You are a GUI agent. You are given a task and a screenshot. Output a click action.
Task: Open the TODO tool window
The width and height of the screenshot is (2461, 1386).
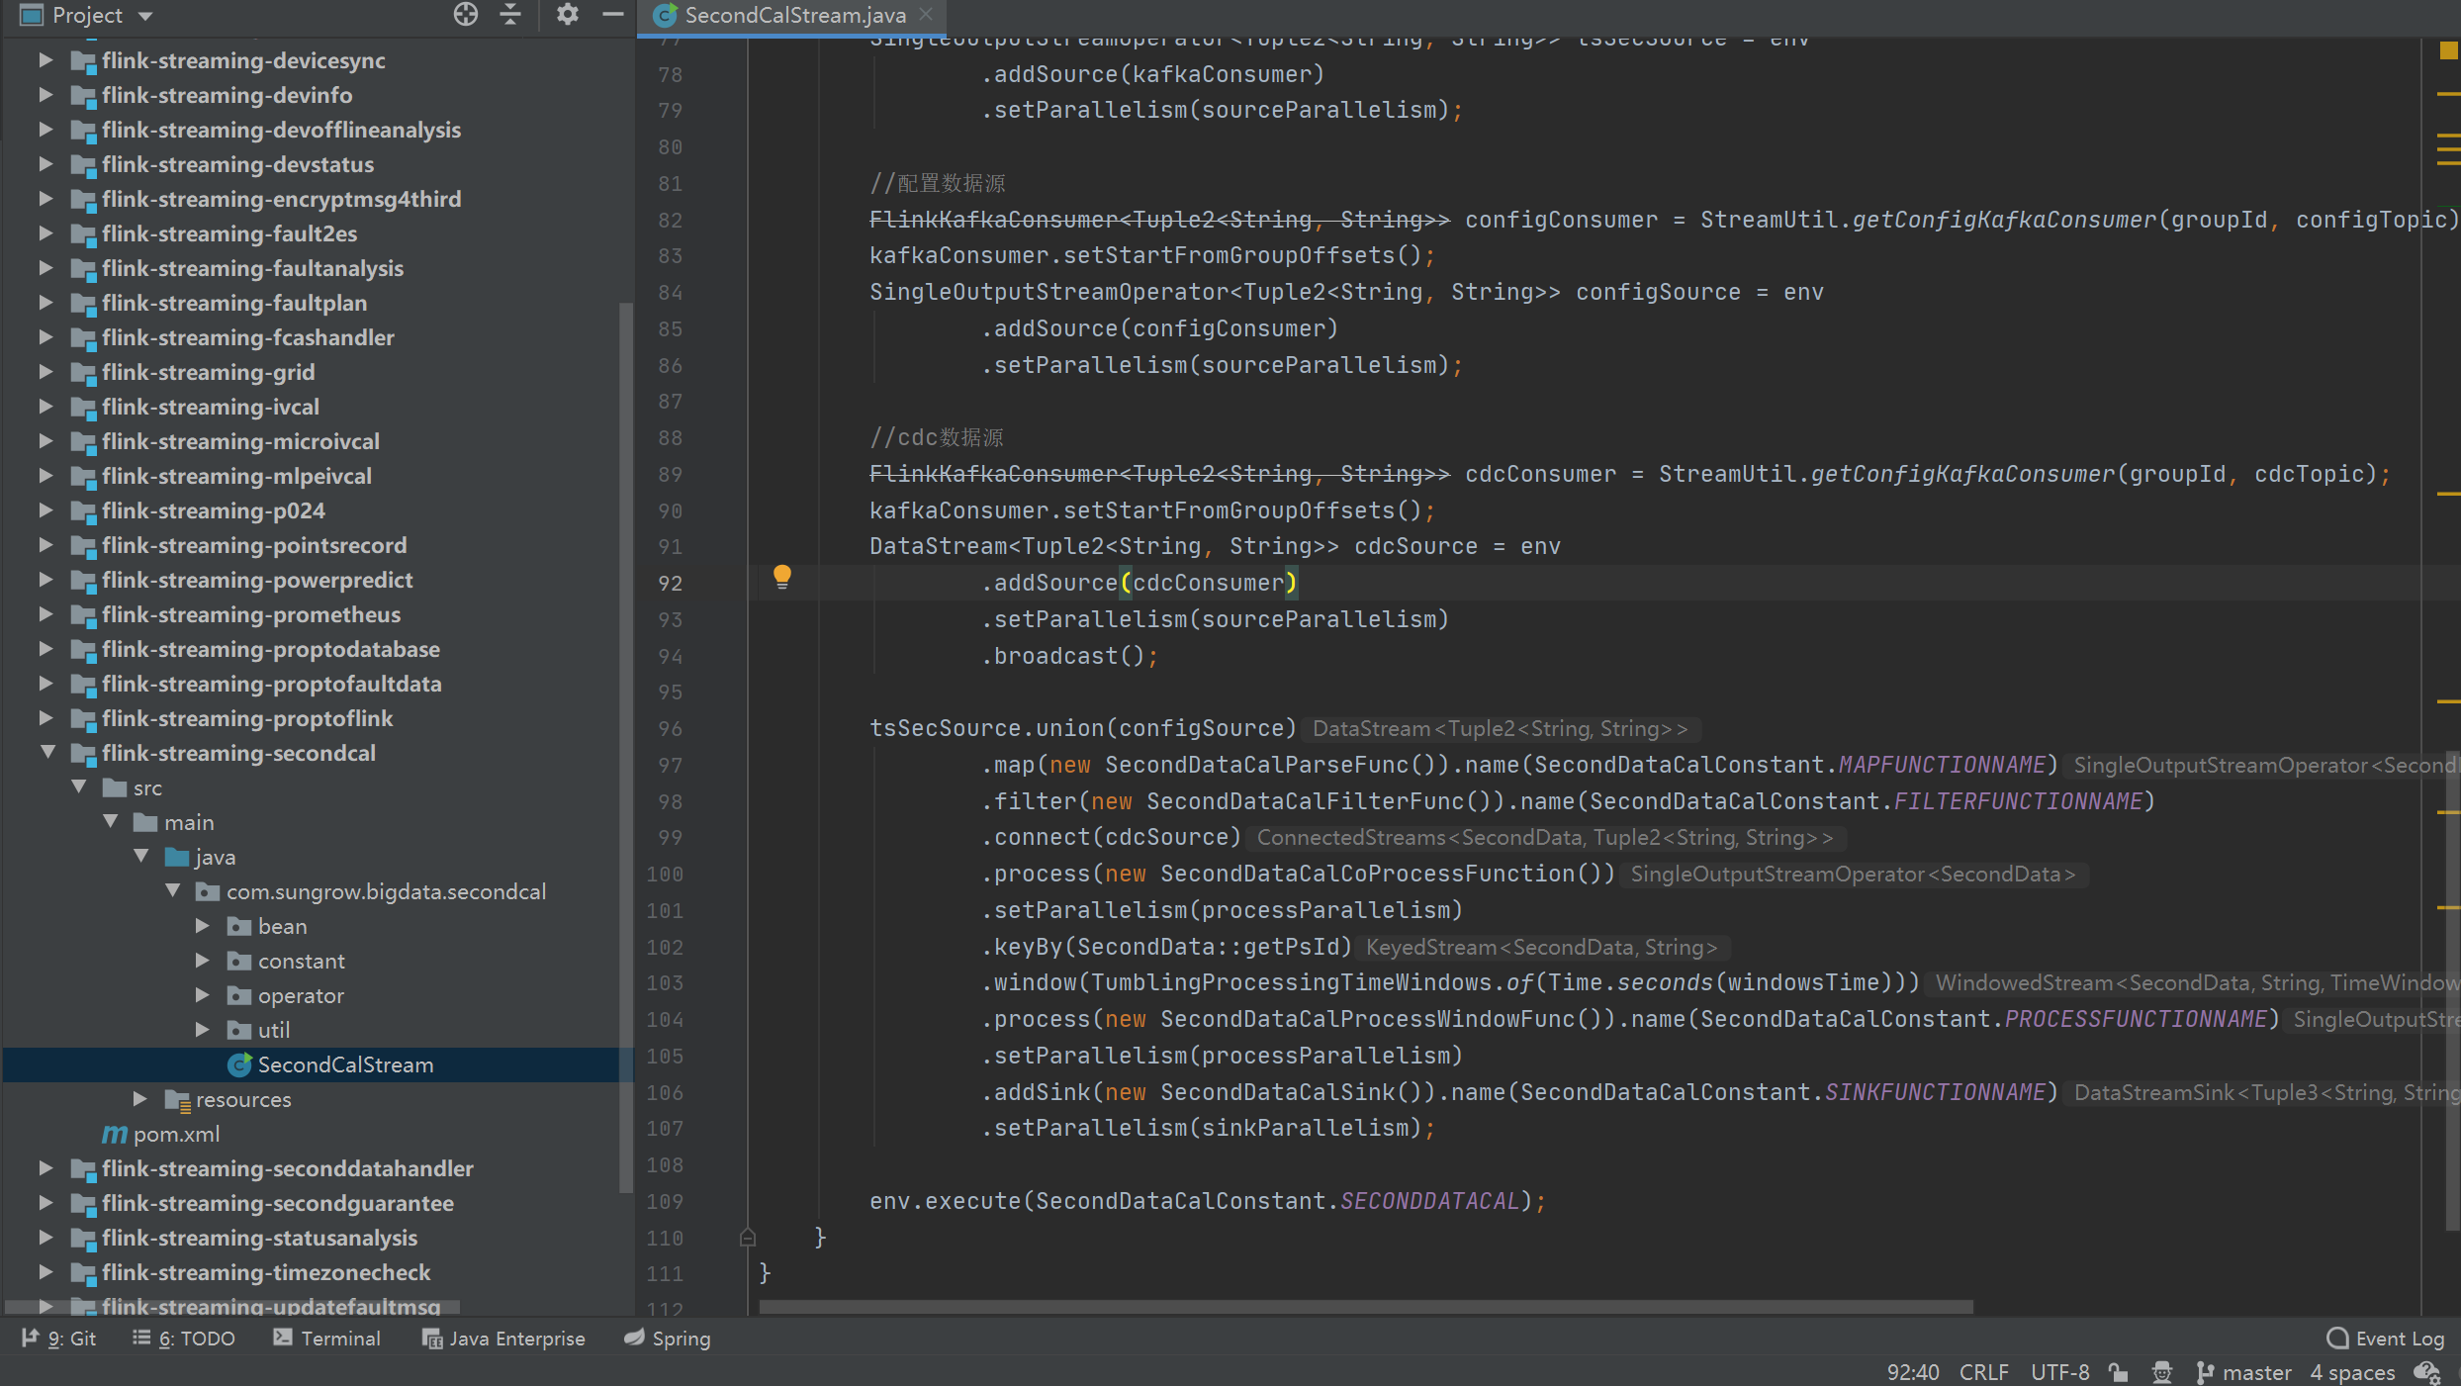pyautogui.click(x=184, y=1339)
